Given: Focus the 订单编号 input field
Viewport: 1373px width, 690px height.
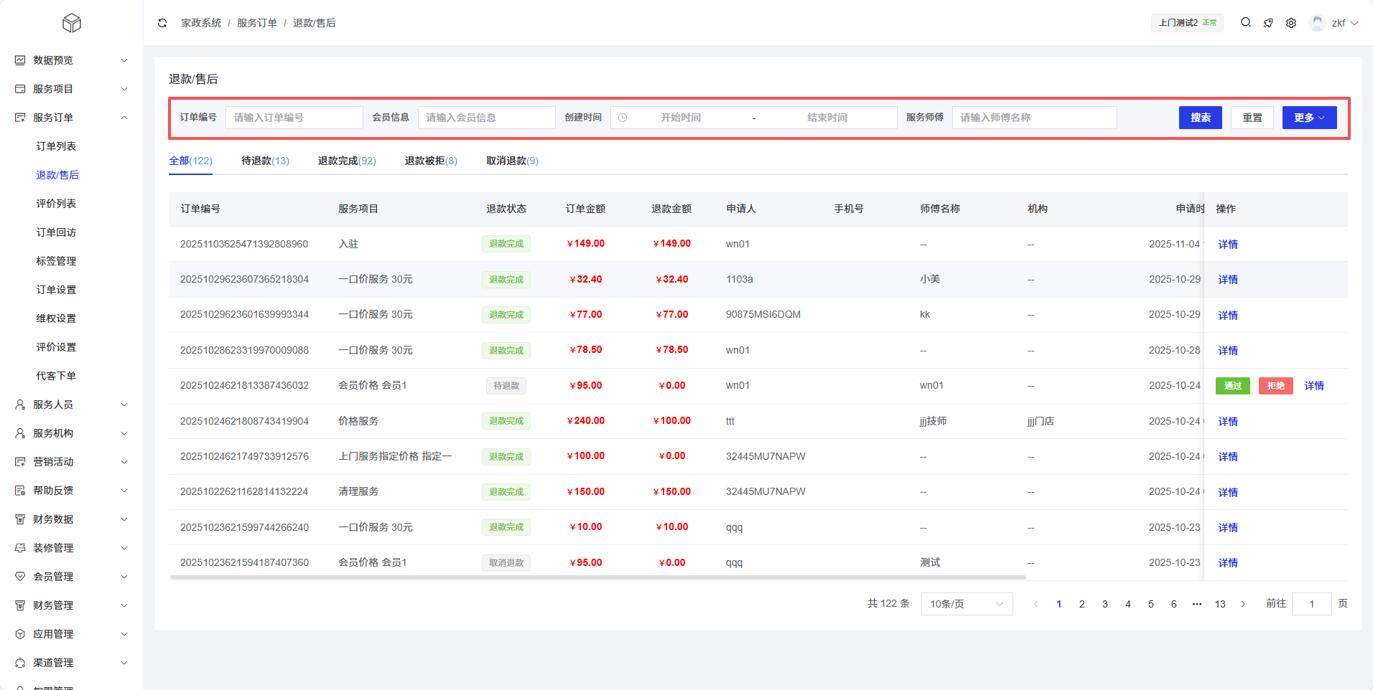Looking at the screenshot, I should coord(294,118).
